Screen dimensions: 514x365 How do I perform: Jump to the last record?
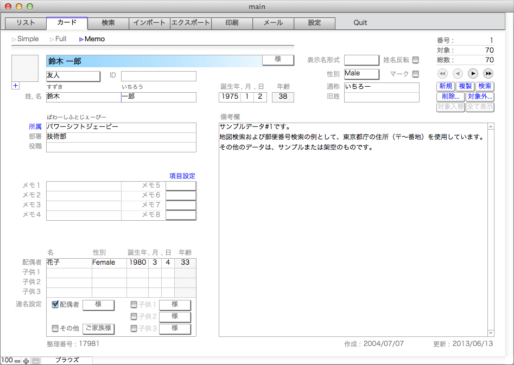pyautogui.click(x=488, y=73)
